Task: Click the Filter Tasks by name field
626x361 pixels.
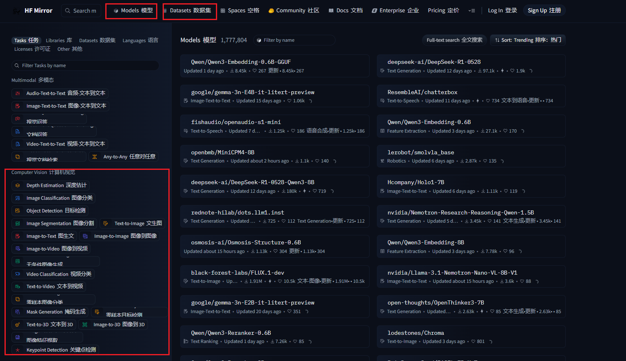Action: click(85, 65)
